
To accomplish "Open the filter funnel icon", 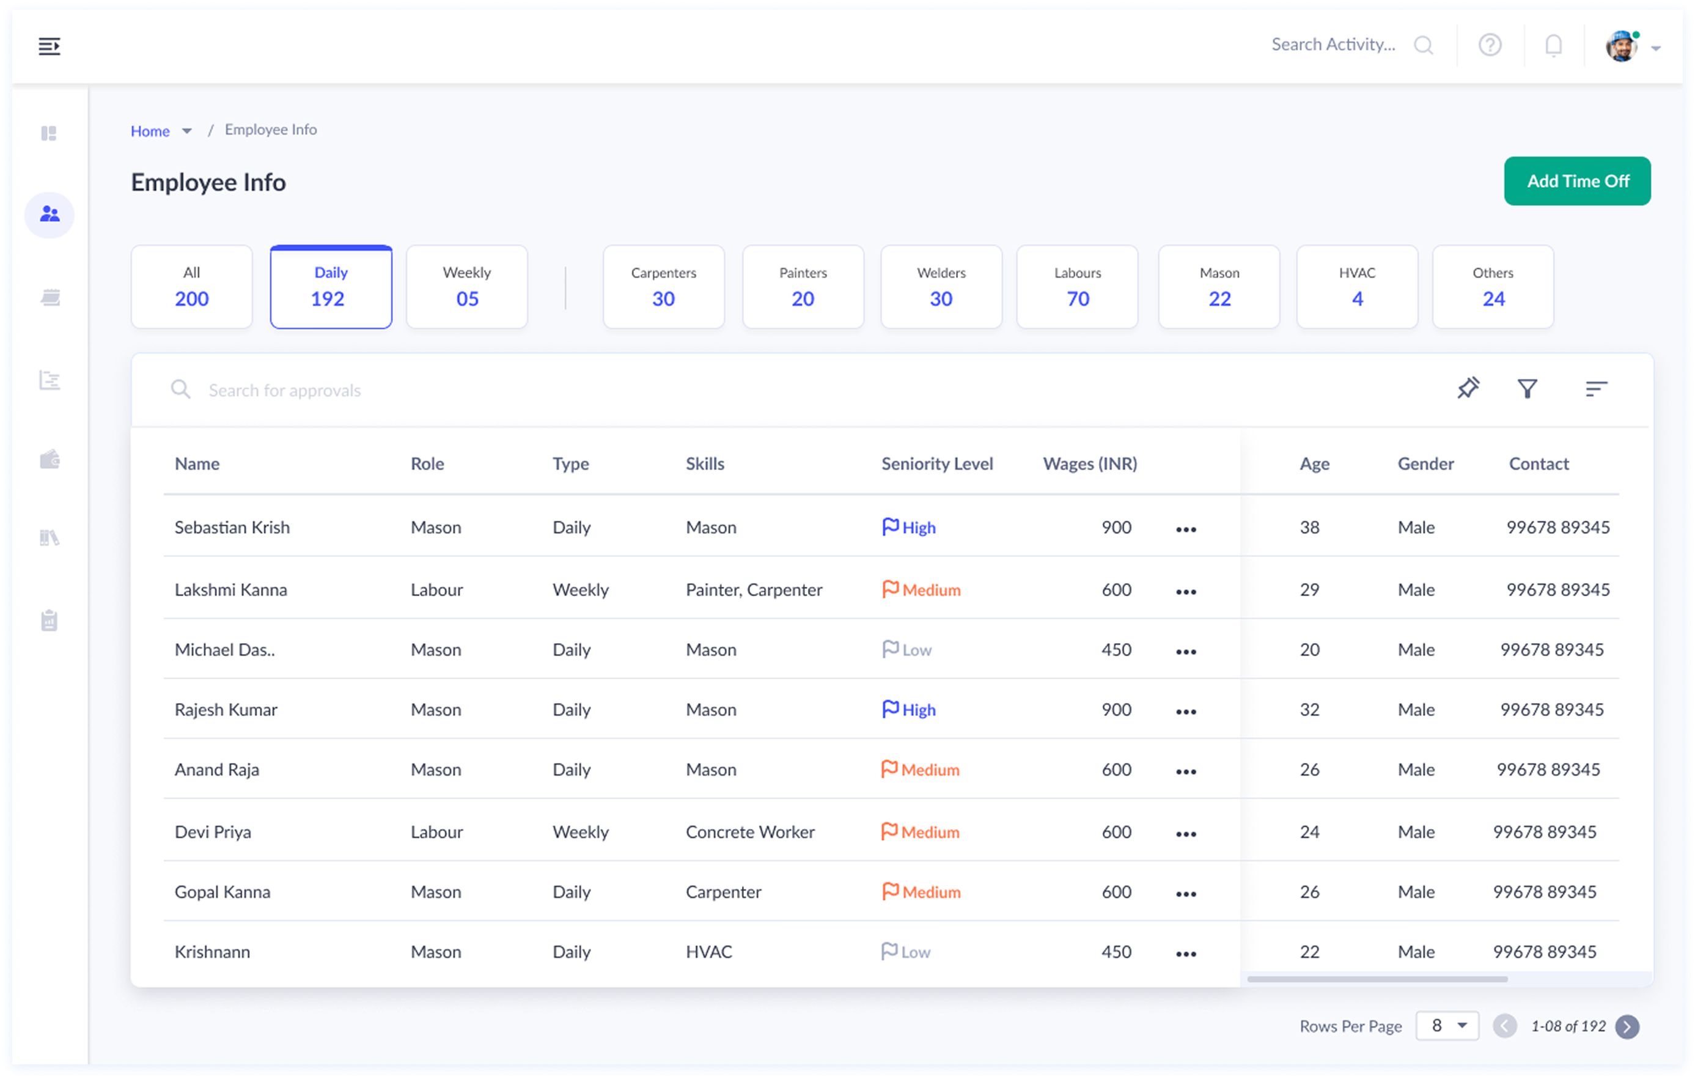I will point(1527,389).
